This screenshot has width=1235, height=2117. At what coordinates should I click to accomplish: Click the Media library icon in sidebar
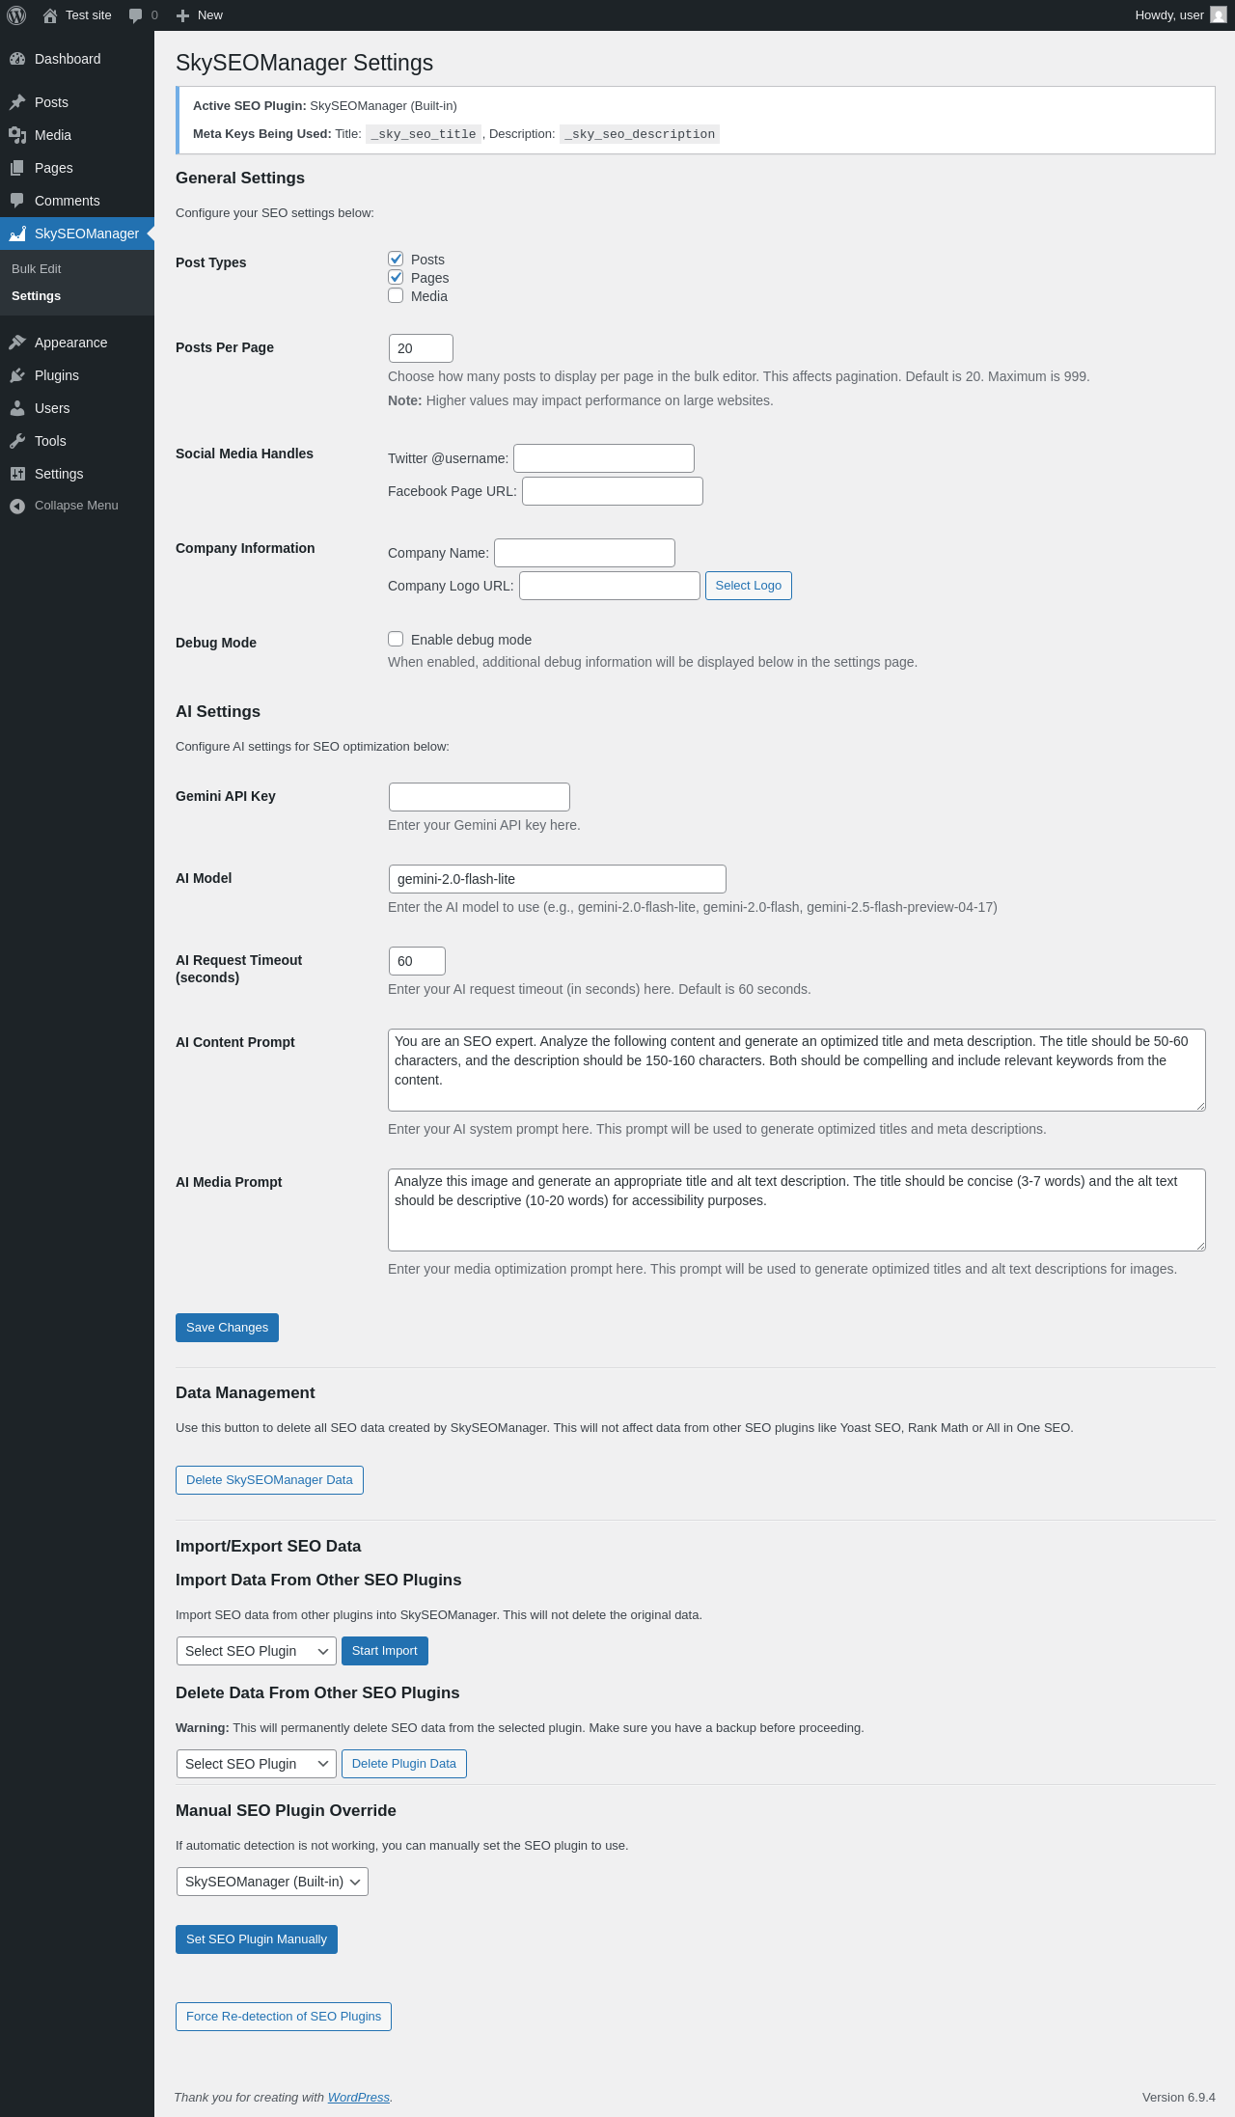17,135
